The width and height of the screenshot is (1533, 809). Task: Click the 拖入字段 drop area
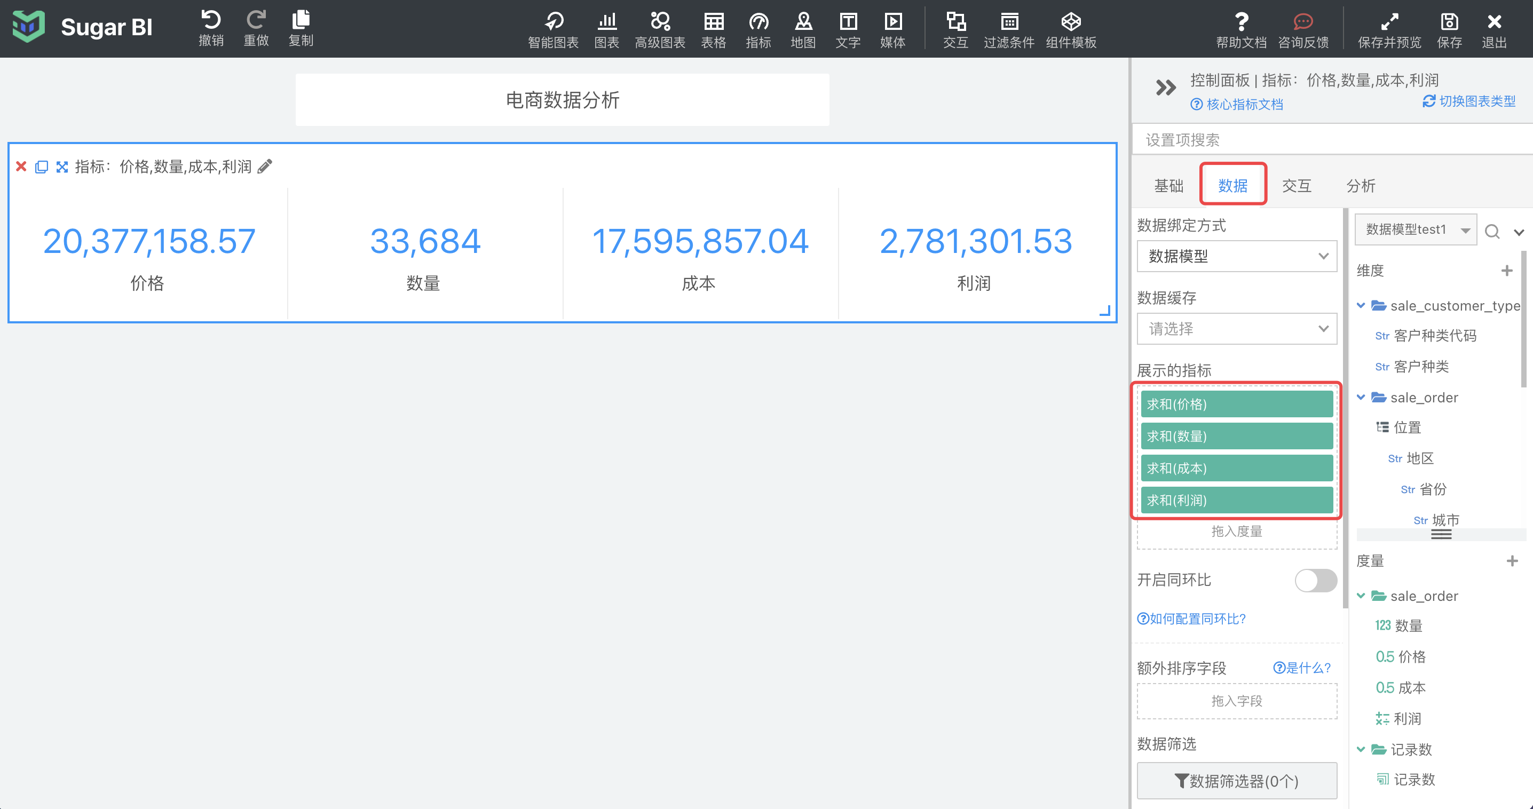point(1237,701)
